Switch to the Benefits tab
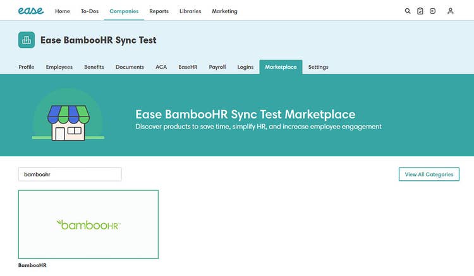The height and width of the screenshot is (276, 474). 94,67
